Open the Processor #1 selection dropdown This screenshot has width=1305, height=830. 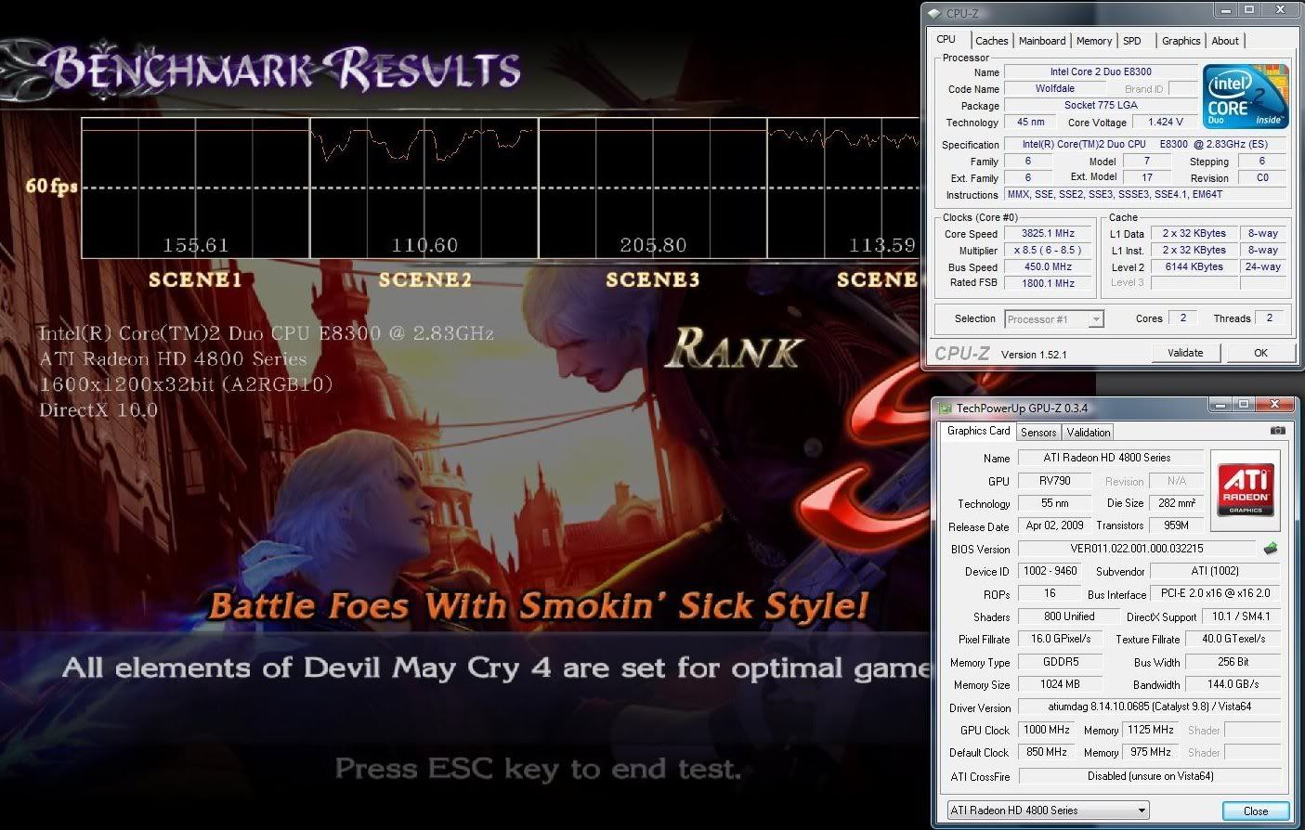[x=1054, y=319]
